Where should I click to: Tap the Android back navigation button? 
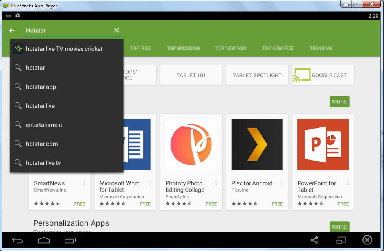pos(17,240)
